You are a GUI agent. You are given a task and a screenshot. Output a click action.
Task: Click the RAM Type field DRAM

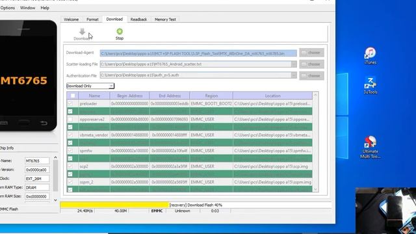pyautogui.click(x=37, y=187)
